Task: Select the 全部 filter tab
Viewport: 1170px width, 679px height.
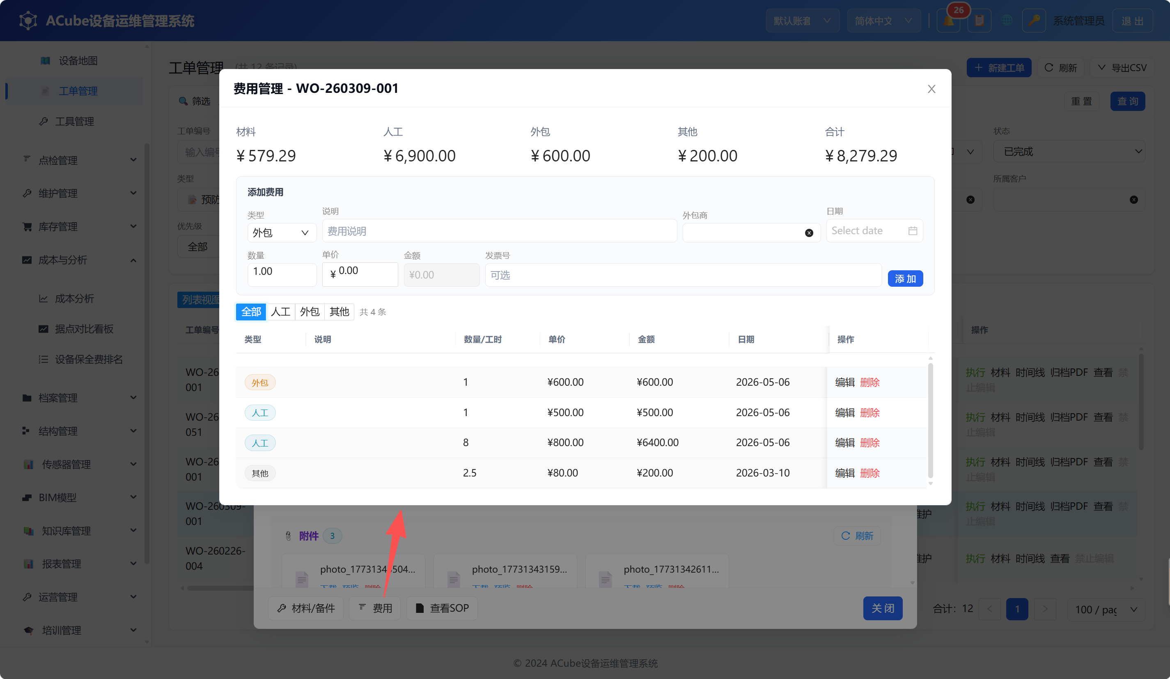Action: [251, 312]
